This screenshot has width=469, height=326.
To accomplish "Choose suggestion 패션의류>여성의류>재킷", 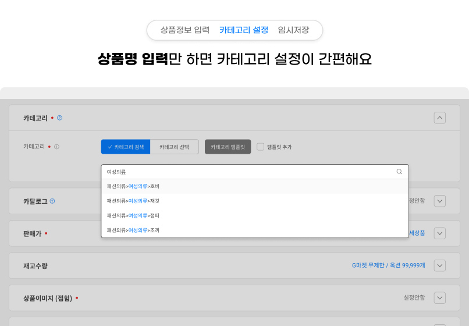I will click(x=255, y=201).
